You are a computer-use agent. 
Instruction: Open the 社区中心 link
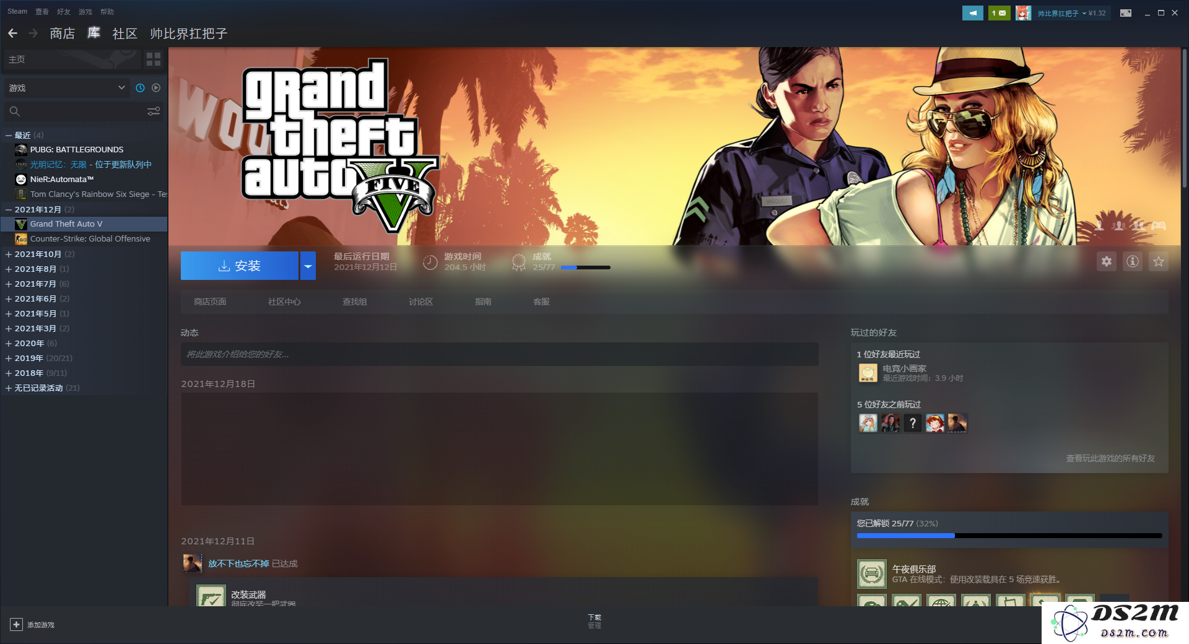tap(284, 302)
